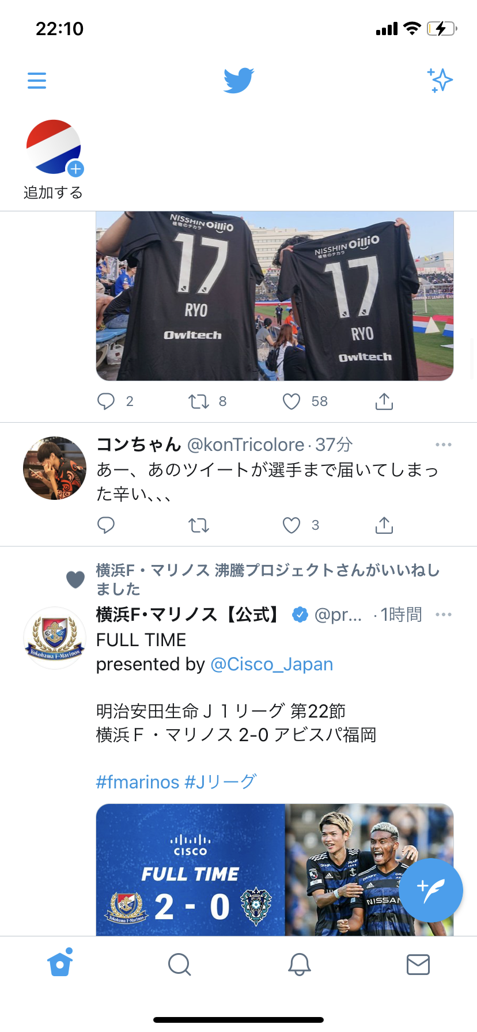This screenshot has width=477, height=1032.
Task: Open the number 17 RYO jersey photo
Action: (274, 296)
